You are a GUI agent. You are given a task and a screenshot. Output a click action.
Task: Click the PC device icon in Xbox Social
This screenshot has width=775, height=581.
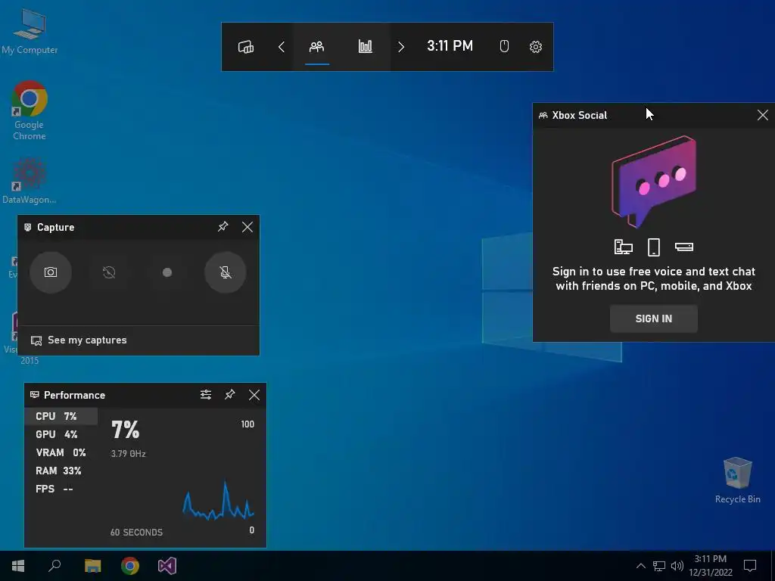[624, 247]
